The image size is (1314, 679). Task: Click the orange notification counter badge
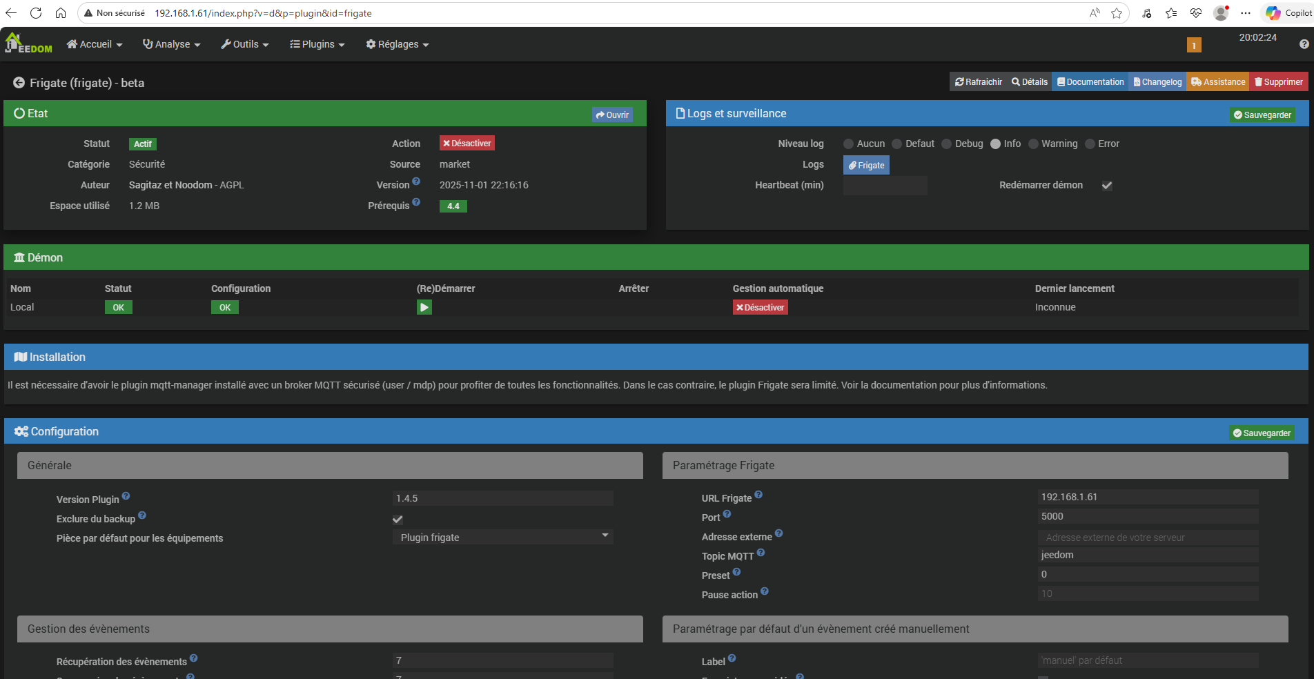[x=1193, y=45]
